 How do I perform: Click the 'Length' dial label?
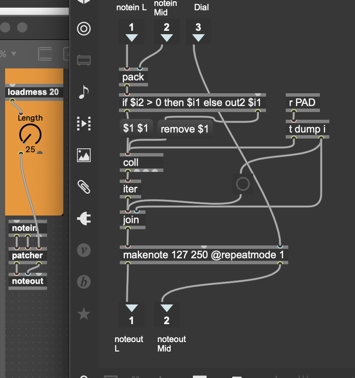tap(30, 118)
